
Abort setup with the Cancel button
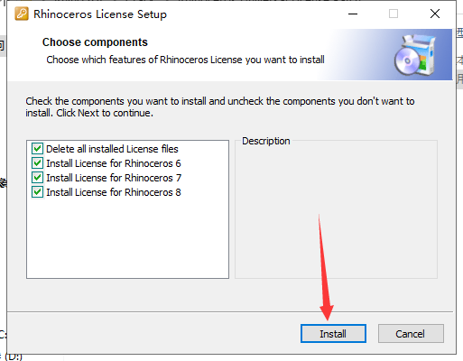coord(411,334)
